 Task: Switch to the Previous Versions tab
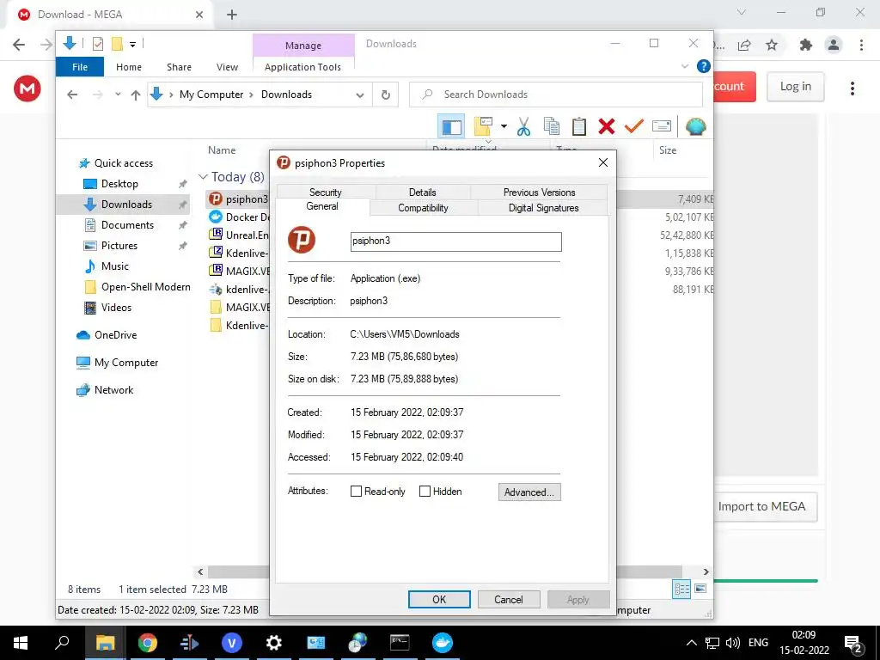coord(540,192)
